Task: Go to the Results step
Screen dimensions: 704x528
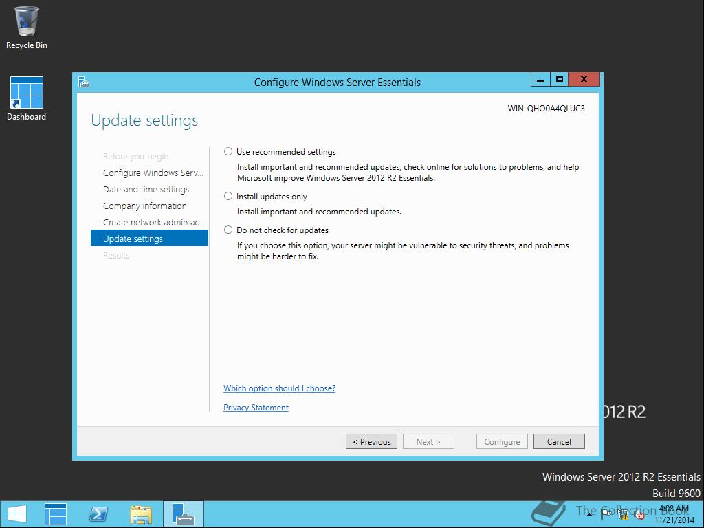Action: click(116, 255)
